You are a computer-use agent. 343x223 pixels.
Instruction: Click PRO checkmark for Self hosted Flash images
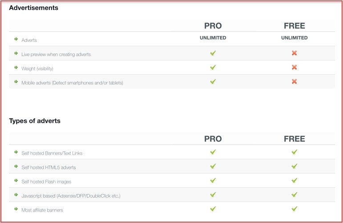[x=213, y=181]
